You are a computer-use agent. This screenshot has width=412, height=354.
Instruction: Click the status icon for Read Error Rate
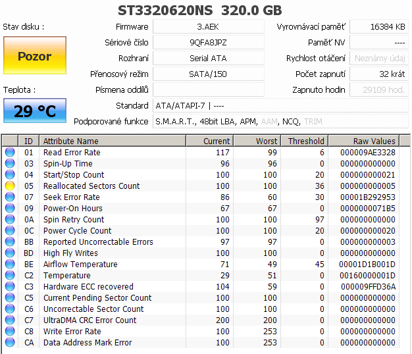(x=10, y=152)
